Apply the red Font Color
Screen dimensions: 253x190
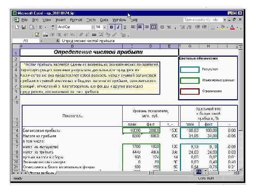(232, 27)
